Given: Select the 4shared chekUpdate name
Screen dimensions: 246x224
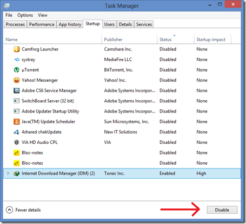Looking at the screenshot, I should [42, 132].
